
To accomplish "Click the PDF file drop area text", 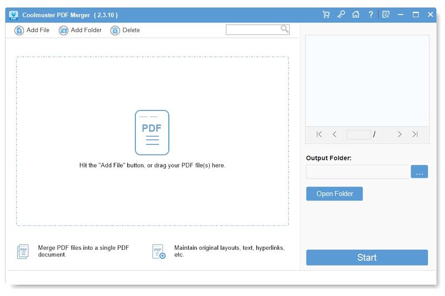I will [152, 165].
